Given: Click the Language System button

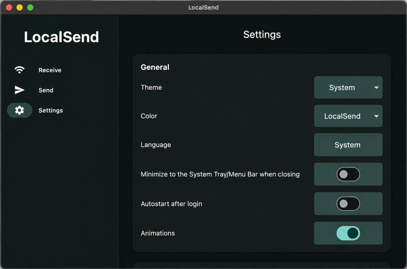Looking at the screenshot, I should tap(348, 145).
